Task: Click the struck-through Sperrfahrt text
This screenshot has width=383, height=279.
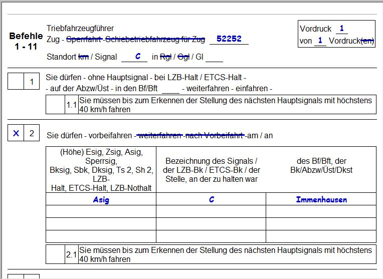Action: click(x=84, y=39)
